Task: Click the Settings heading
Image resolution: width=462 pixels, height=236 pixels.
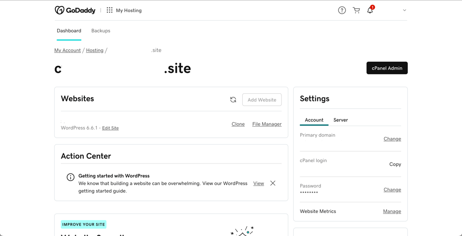Action: point(314,99)
